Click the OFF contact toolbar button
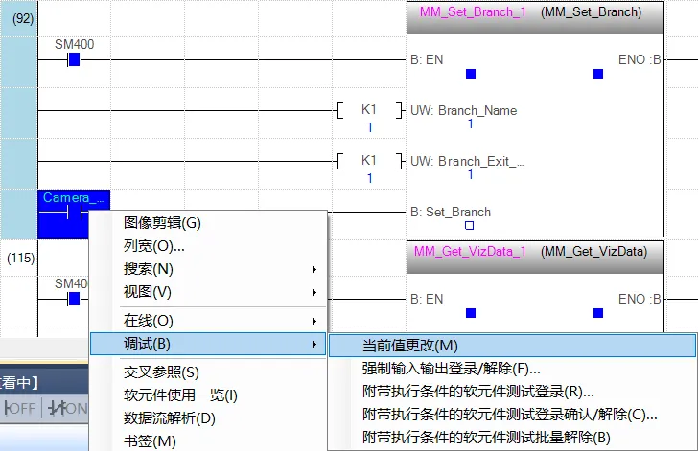Screen dimensions: 698x451 pyautogui.click(x=20, y=408)
